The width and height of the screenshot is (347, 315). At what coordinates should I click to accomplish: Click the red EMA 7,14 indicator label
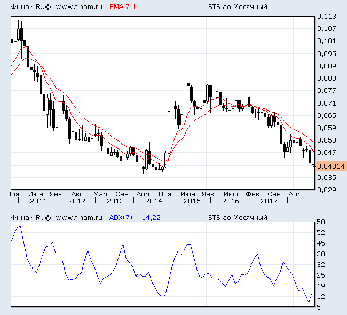pos(125,7)
